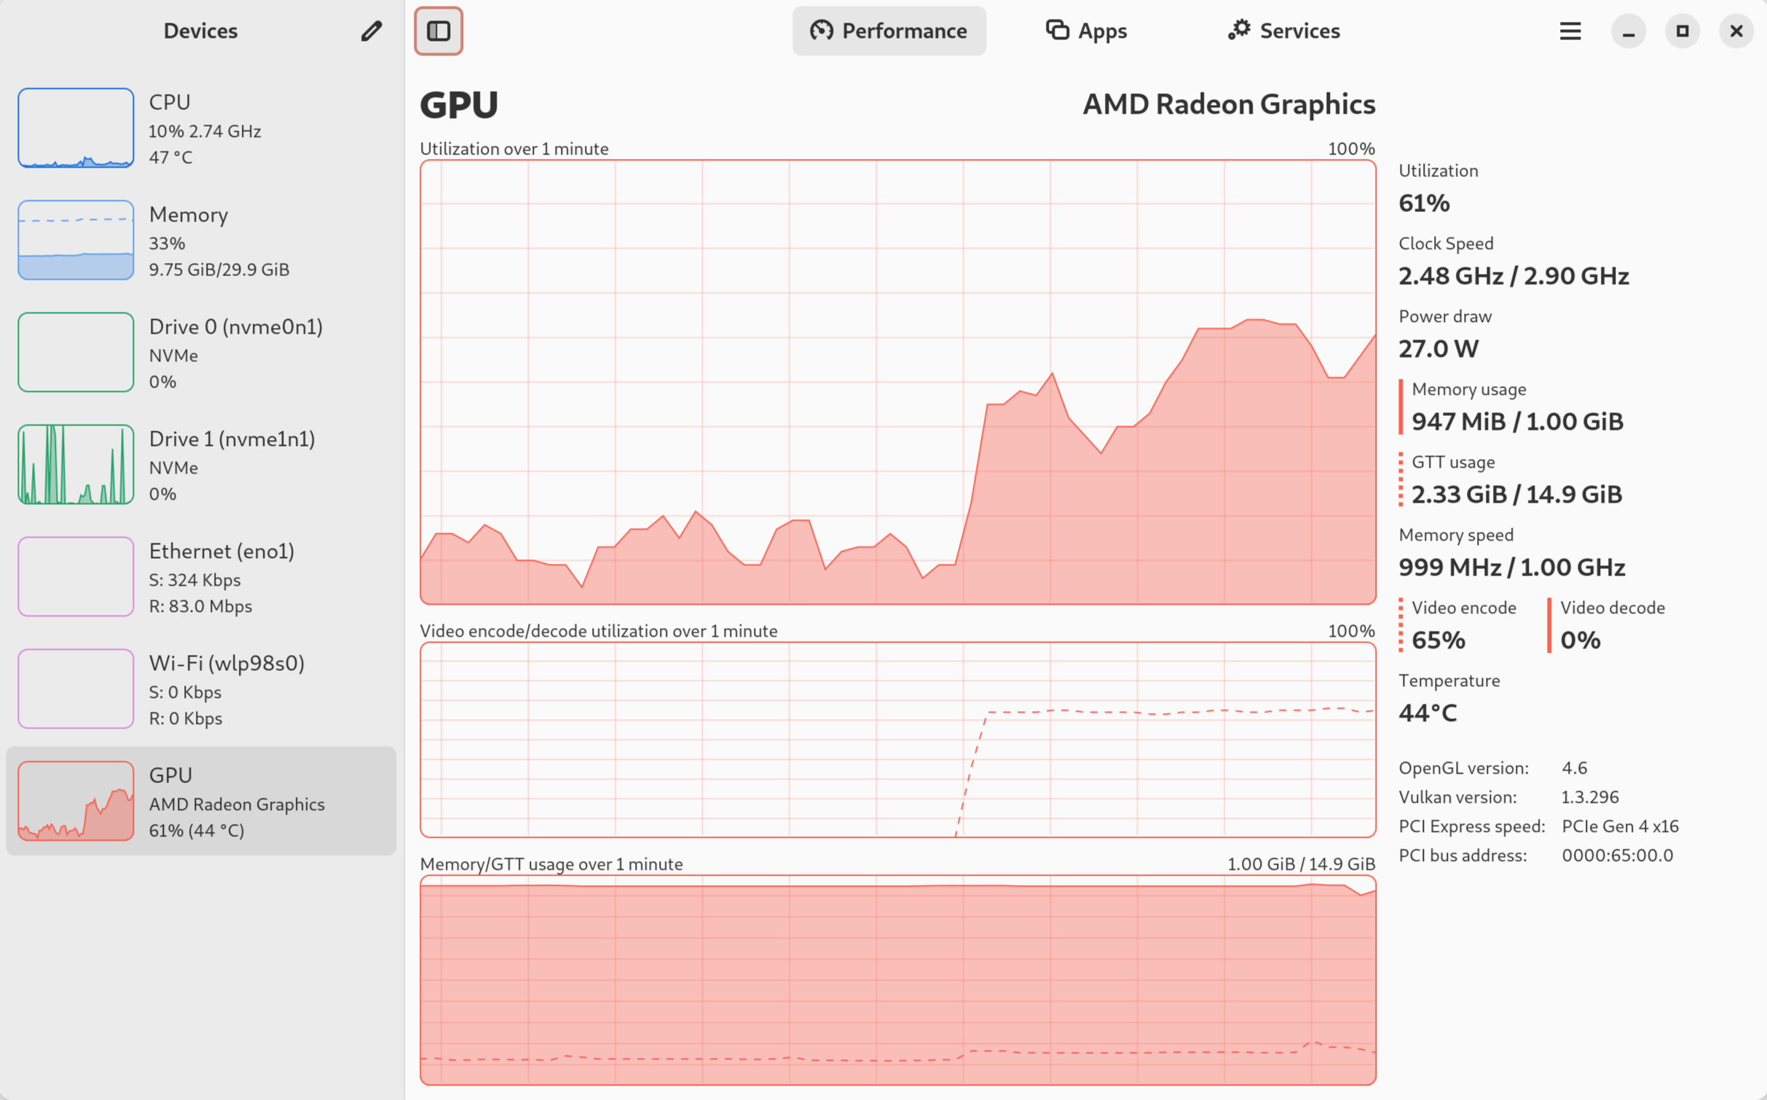The width and height of the screenshot is (1767, 1100).
Task: Select Ethernet (eno1) graph thumbnail
Action: [76, 577]
